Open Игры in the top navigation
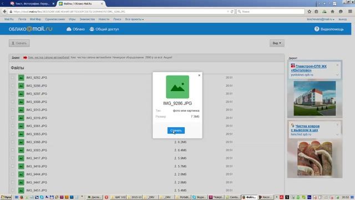This screenshot has width=355, height=200. click(72, 19)
